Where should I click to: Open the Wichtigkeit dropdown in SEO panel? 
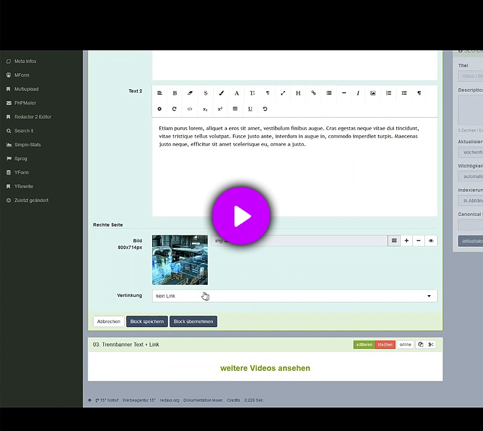[x=470, y=176]
